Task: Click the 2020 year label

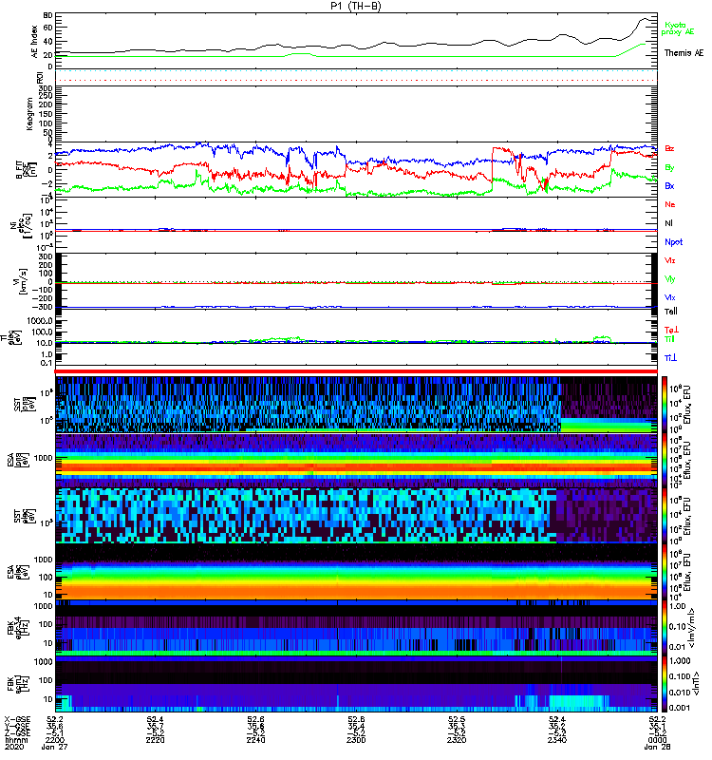Action: [x=13, y=747]
